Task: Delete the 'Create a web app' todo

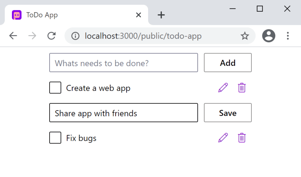Action: 242,88
